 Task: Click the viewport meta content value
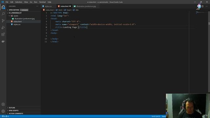[x=113, y=24]
